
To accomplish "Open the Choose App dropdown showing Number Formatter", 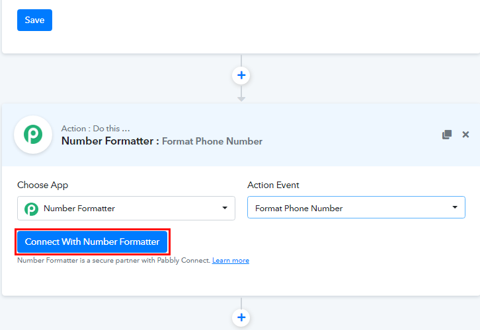I will point(126,209).
